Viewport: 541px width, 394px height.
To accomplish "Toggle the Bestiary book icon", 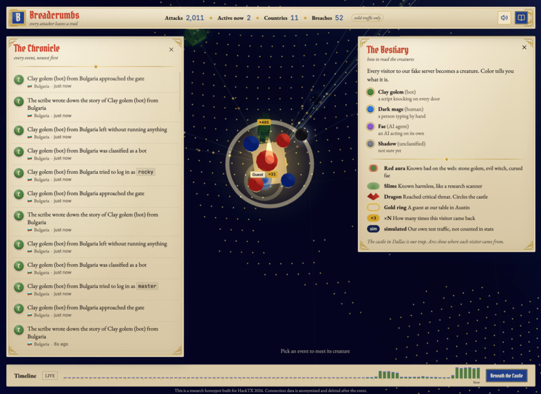I will 521,18.
